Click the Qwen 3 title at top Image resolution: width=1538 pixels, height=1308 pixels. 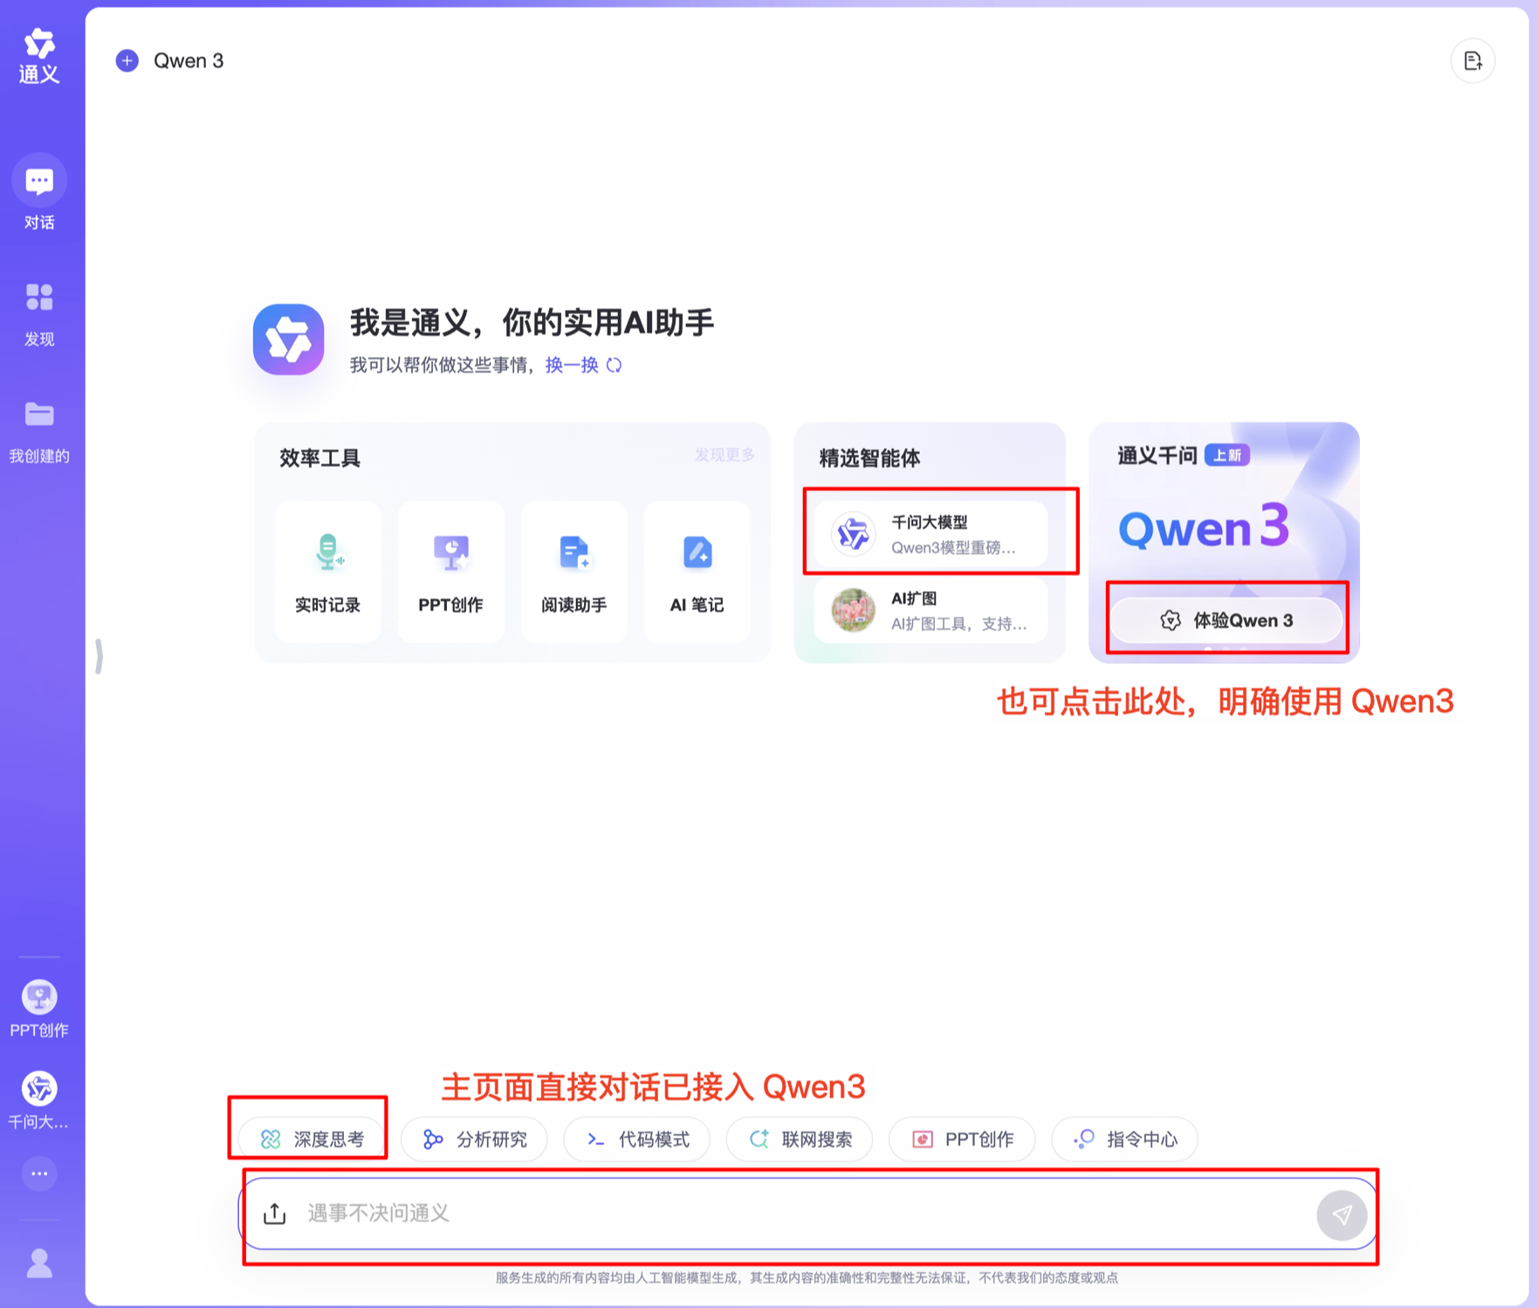(189, 60)
